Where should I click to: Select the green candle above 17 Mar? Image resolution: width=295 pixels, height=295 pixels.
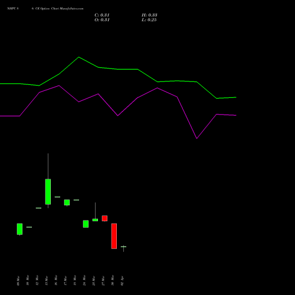(67, 202)
